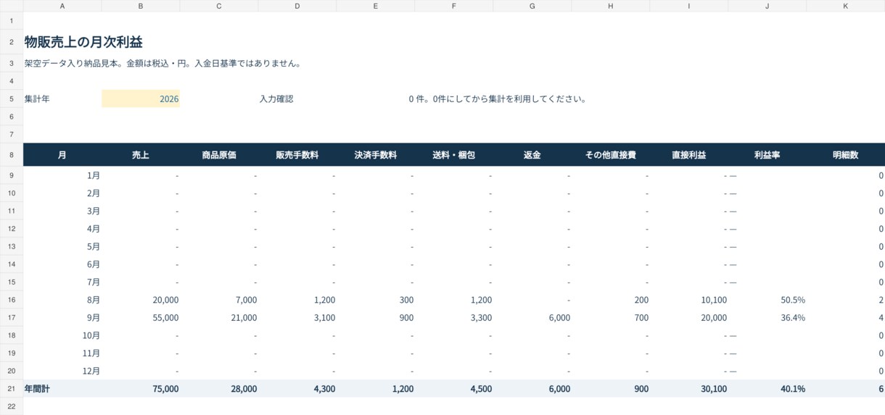Click the 30,100 annual direct profit total
Image resolution: width=885 pixels, height=415 pixels.
pos(689,389)
